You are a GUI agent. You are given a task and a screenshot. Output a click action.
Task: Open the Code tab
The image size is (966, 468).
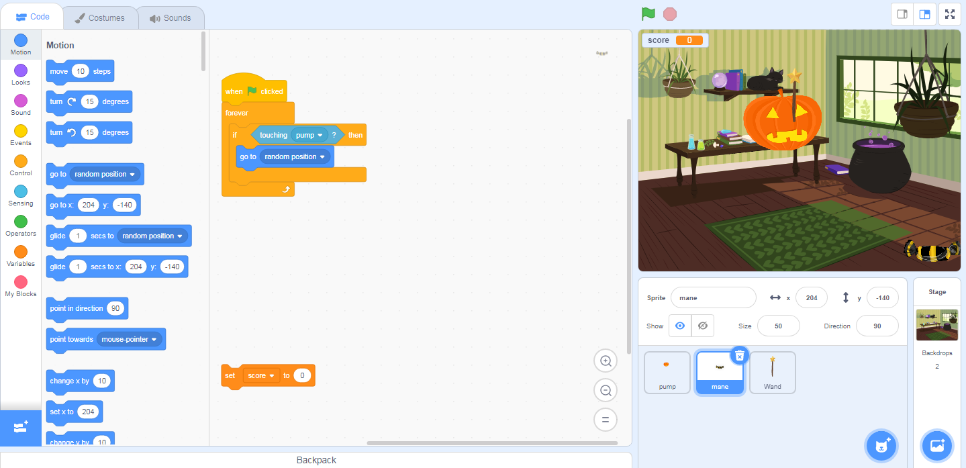pos(33,17)
